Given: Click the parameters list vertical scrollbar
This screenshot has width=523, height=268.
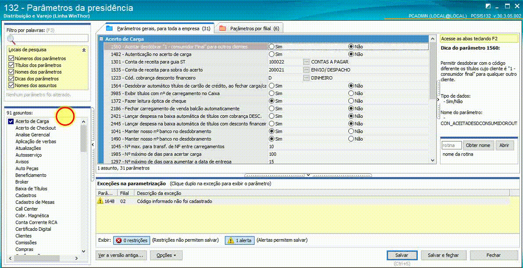Looking at the screenshot, I should pyautogui.click(x=433, y=99).
